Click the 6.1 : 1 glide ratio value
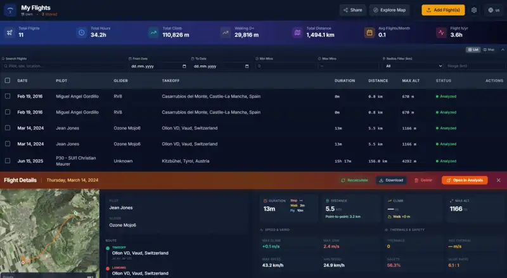Viewport: 507px width, 278px height. (454, 265)
